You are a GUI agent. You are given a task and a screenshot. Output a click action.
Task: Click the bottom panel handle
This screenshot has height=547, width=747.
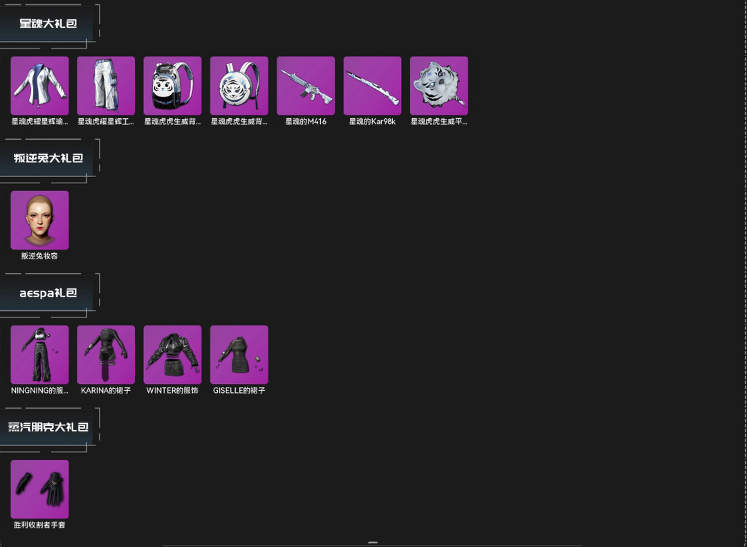(373, 543)
